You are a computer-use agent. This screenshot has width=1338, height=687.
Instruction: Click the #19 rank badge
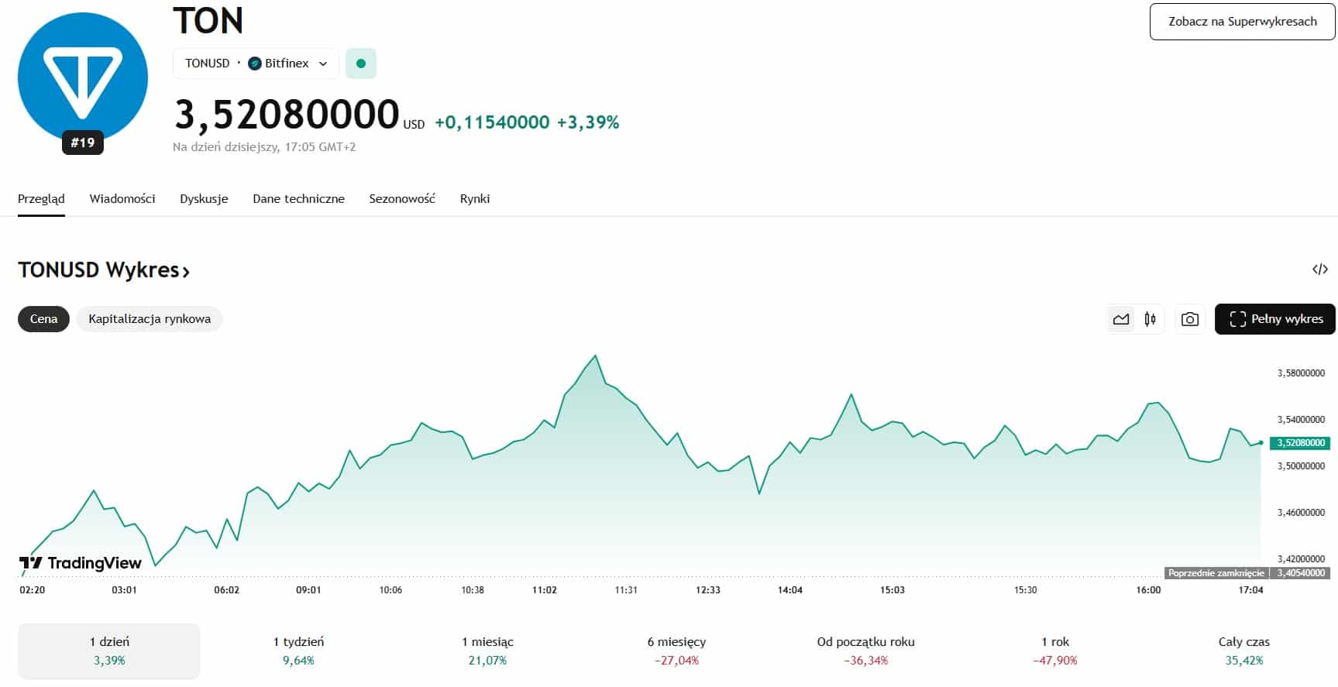[x=83, y=143]
